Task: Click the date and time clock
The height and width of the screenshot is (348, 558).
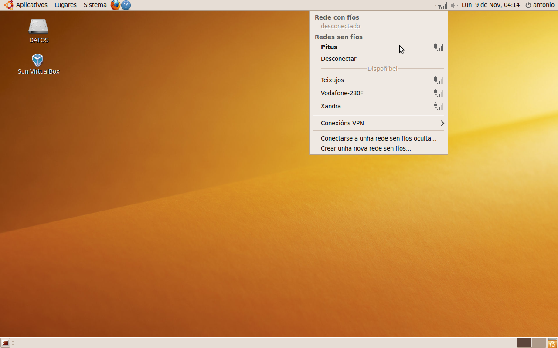Action: click(x=490, y=5)
